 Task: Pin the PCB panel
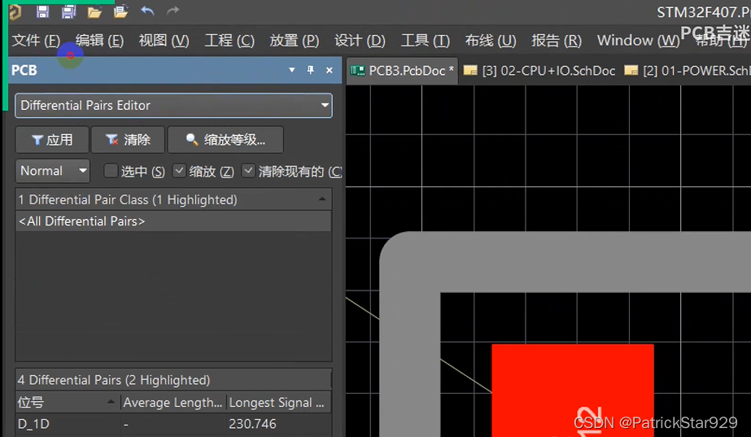(310, 71)
